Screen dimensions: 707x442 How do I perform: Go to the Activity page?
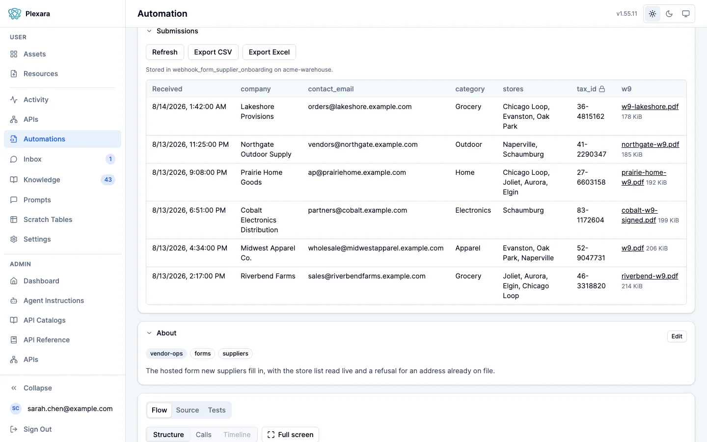62,100
